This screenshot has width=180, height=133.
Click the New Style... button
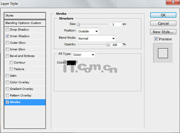[163, 32]
